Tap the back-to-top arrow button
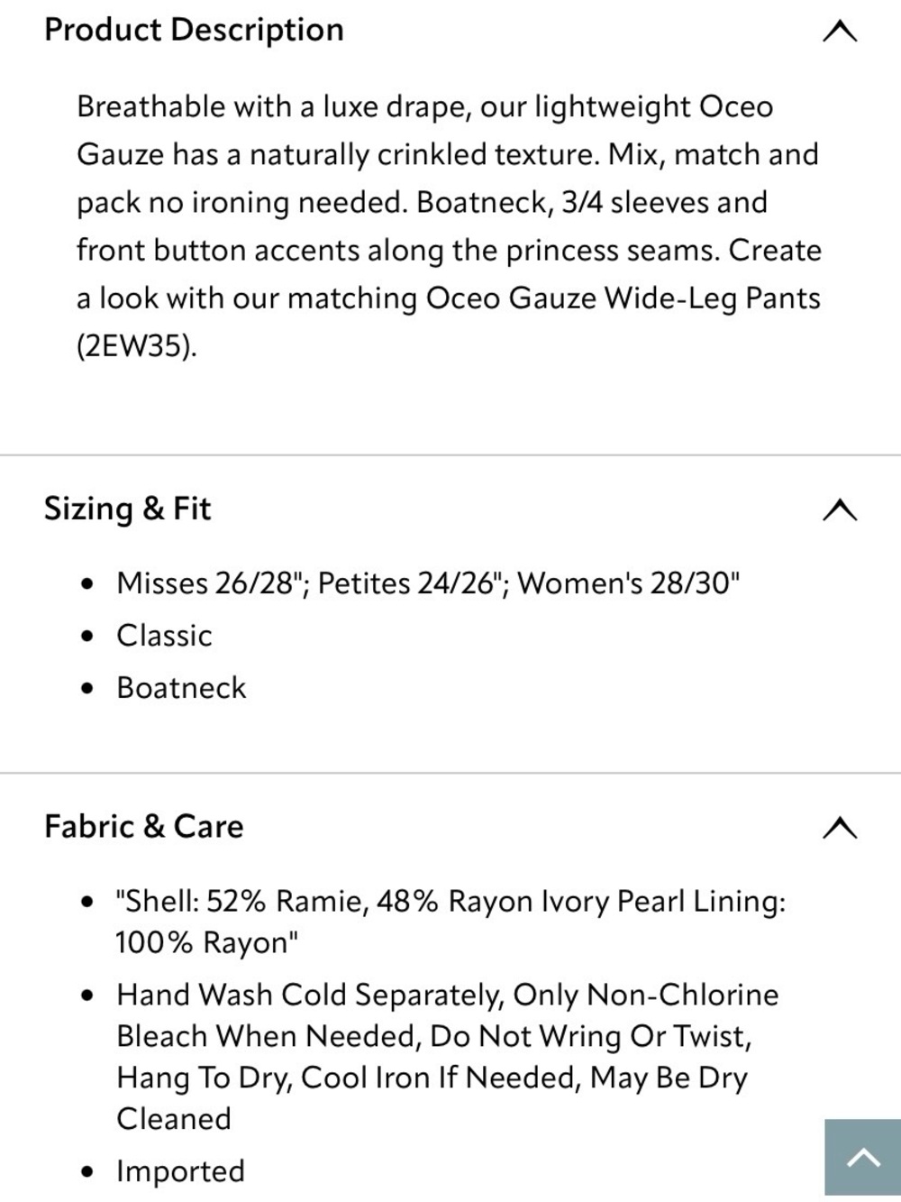This screenshot has height=1202, width=901. point(862,1157)
